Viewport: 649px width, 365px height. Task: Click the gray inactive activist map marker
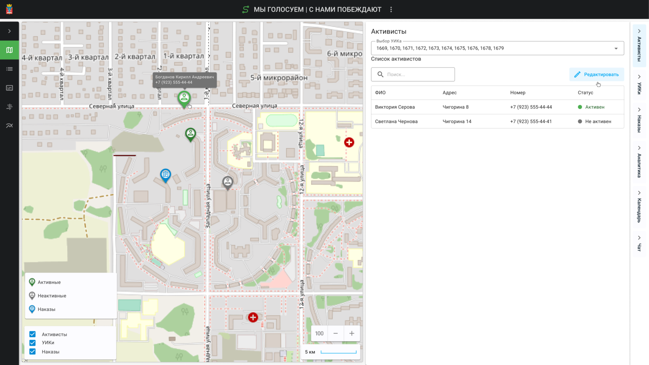tap(228, 182)
